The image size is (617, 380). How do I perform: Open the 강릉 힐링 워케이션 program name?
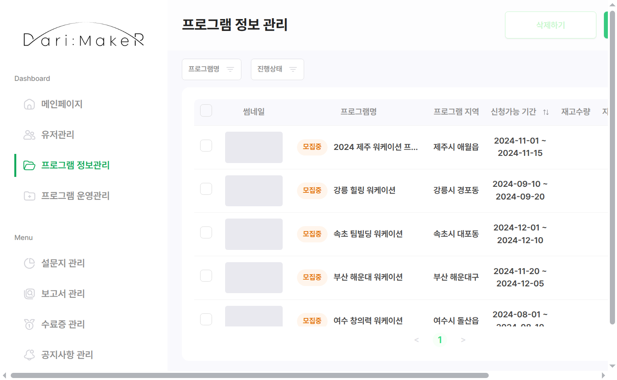tap(364, 190)
